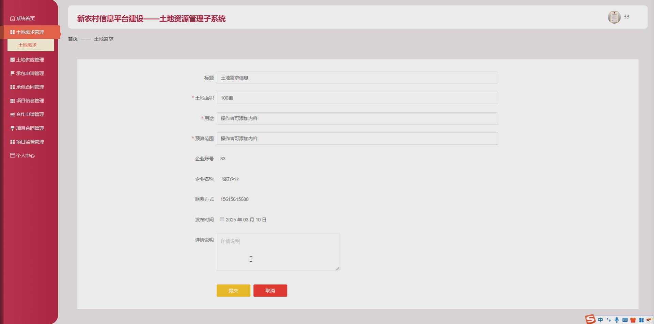This screenshot has width=654, height=324.
Task: Click the lines icon beside 合作申请管理
Action: tap(13, 114)
